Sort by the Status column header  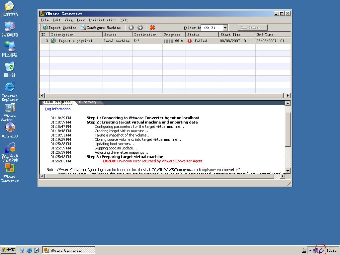202,35
